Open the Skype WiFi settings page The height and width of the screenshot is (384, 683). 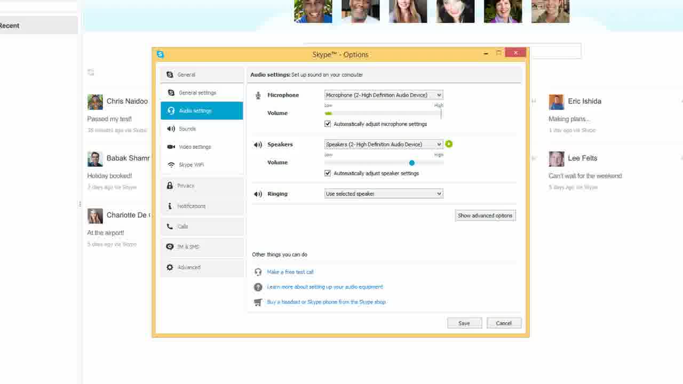pyautogui.click(x=202, y=165)
